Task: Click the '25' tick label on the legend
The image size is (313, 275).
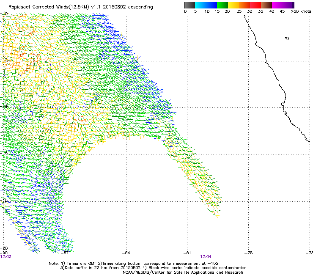Action: point(239,11)
